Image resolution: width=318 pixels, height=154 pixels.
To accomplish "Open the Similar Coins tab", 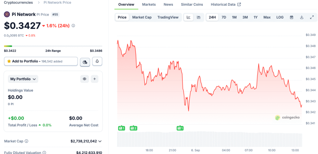I will point(192,4).
